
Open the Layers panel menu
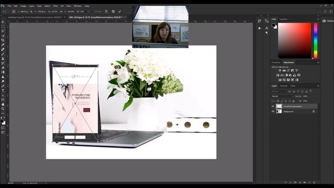click(x=318, y=86)
